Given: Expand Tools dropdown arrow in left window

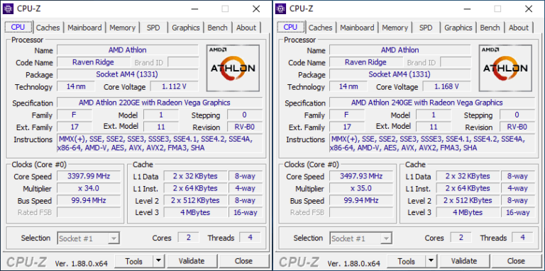Looking at the screenshot, I should (159, 260).
